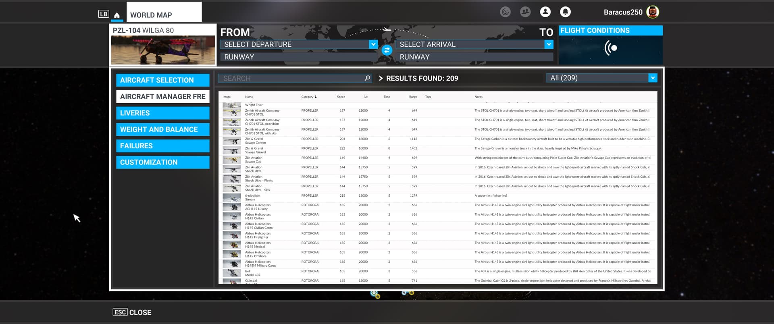Sort by the Range column header
The height and width of the screenshot is (324, 774).
pyautogui.click(x=413, y=97)
